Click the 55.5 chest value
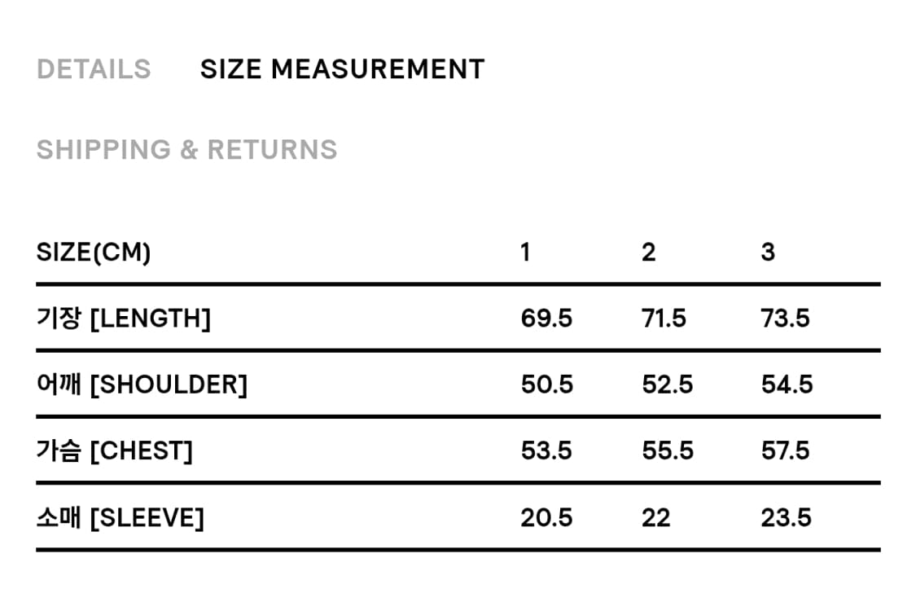This screenshot has width=916, height=602. [x=667, y=450]
